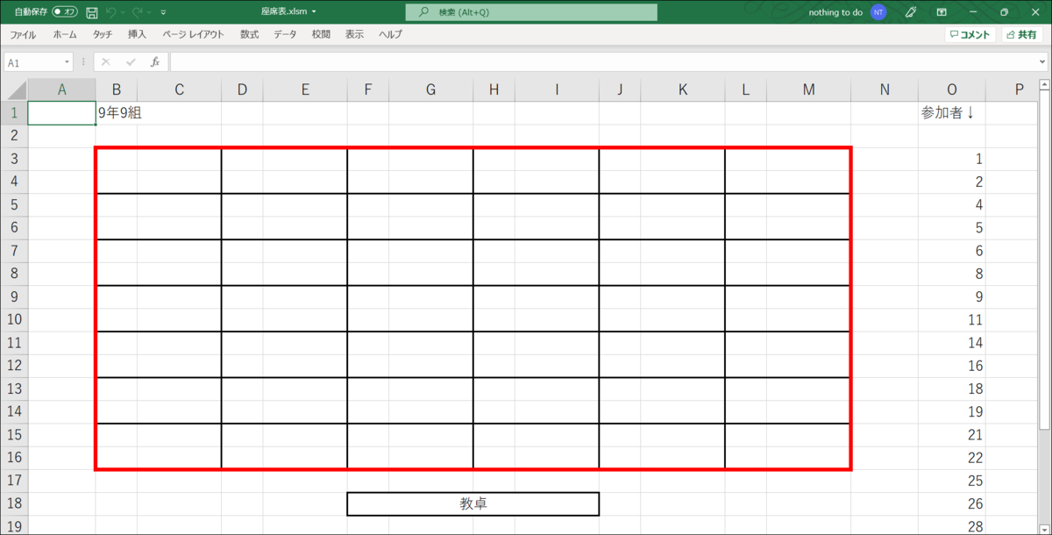Switch to the ホーム tab

[x=65, y=34]
